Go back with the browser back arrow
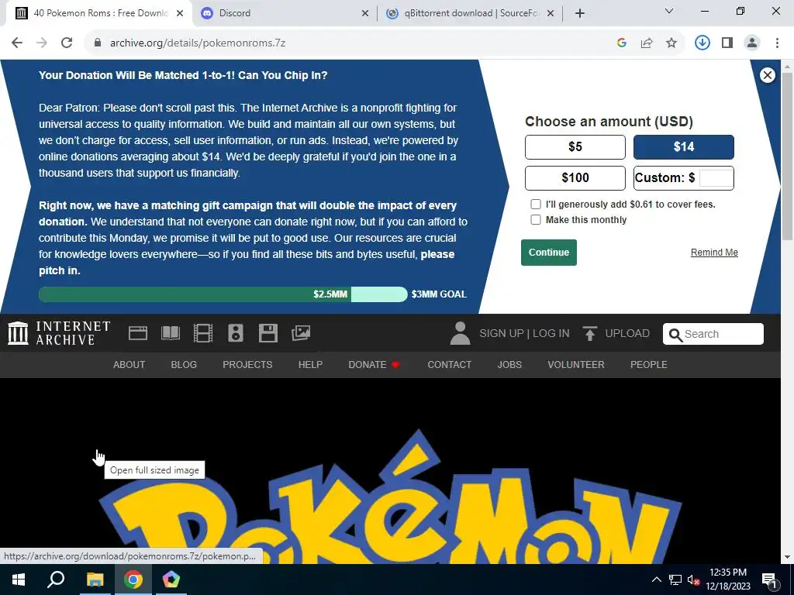794x595 pixels. [17, 43]
